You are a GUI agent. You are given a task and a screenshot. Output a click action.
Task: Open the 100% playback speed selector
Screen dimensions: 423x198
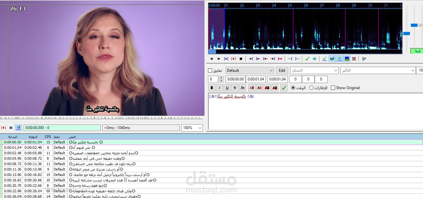pyautogui.click(x=192, y=127)
